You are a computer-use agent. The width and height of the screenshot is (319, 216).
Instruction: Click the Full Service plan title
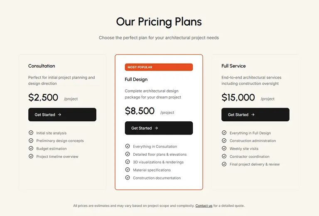click(233, 66)
